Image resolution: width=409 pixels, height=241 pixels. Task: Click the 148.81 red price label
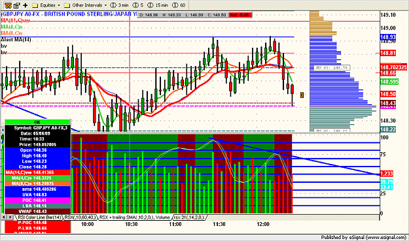tap(388, 53)
